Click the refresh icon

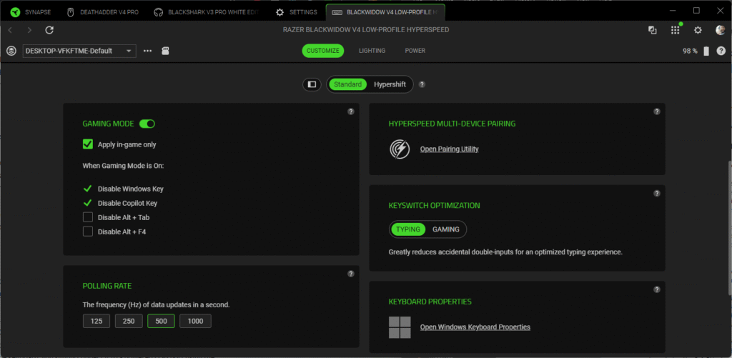click(x=49, y=30)
